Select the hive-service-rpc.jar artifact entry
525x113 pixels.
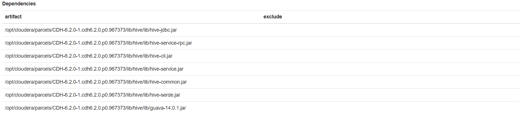99,43
